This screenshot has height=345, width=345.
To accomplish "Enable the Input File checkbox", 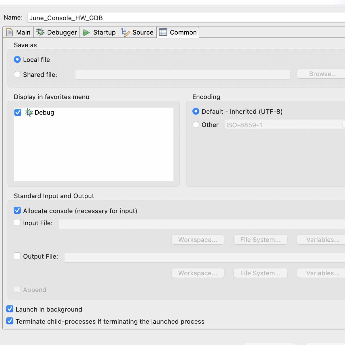I will (17, 222).
